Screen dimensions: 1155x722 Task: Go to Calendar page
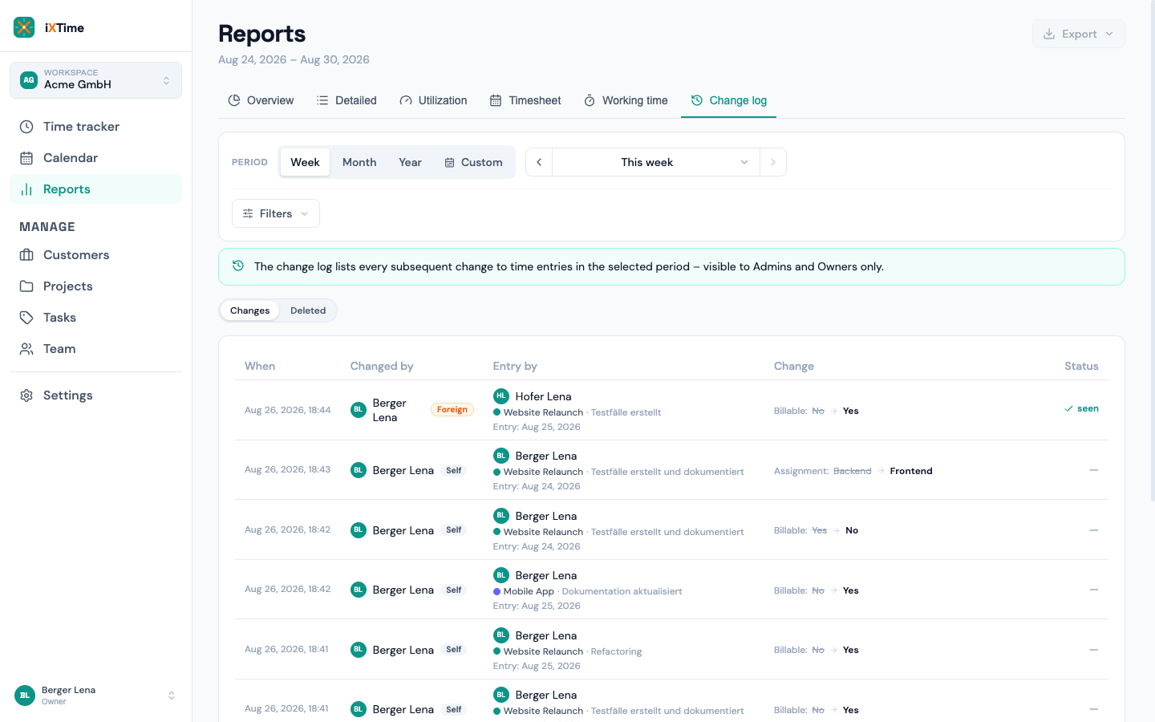pyautogui.click(x=95, y=158)
